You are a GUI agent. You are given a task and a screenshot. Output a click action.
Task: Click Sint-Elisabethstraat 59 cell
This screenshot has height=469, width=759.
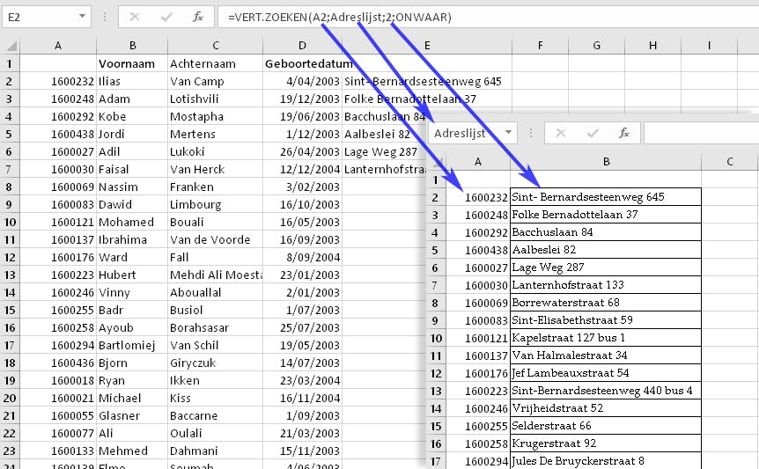point(606,320)
